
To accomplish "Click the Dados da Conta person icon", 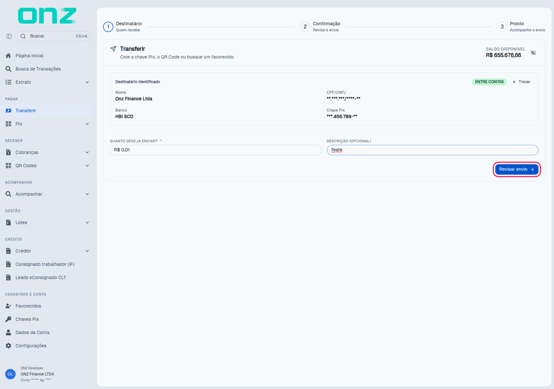I will (8, 332).
